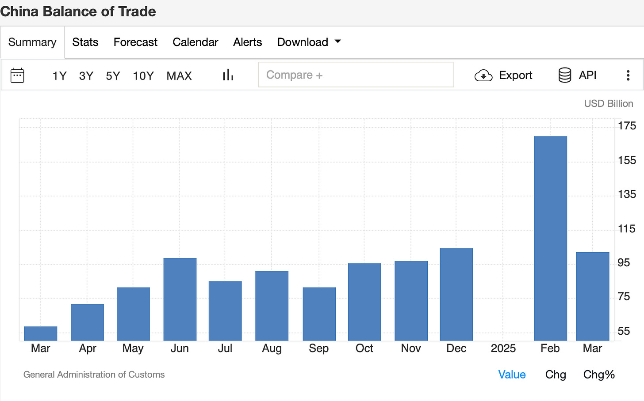The image size is (644, 401).
Task: Click the cloud download Export icon
Action: coord(483,76)
